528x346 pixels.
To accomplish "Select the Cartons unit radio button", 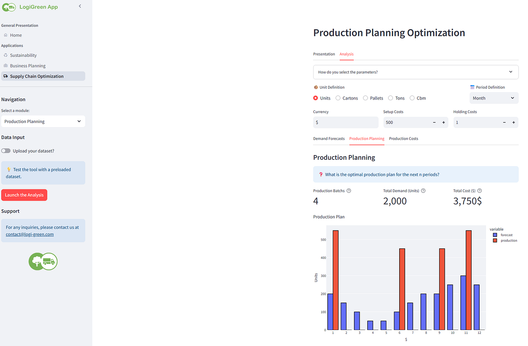I will point(338,98).
